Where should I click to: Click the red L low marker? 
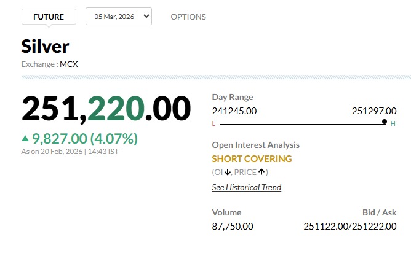point(213,123)
